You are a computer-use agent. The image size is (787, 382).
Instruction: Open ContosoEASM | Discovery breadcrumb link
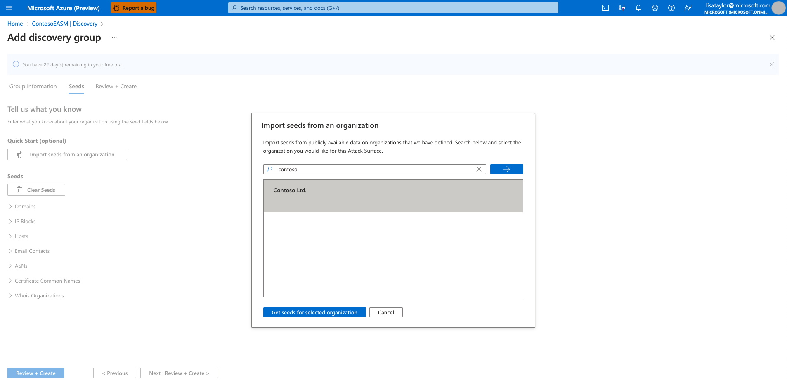click(x=64, y=24)
